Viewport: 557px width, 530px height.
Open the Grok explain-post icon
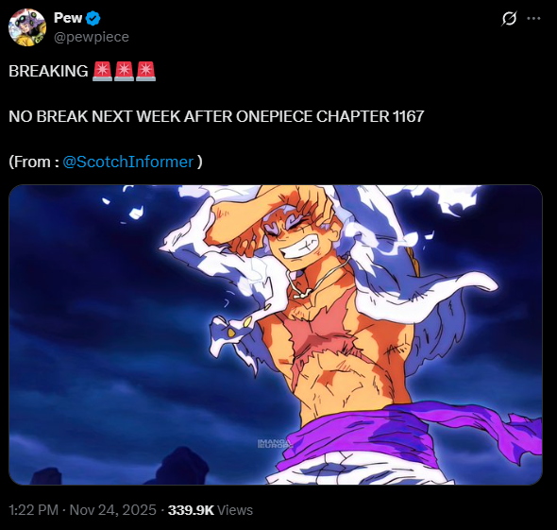(x=509, y=18)
